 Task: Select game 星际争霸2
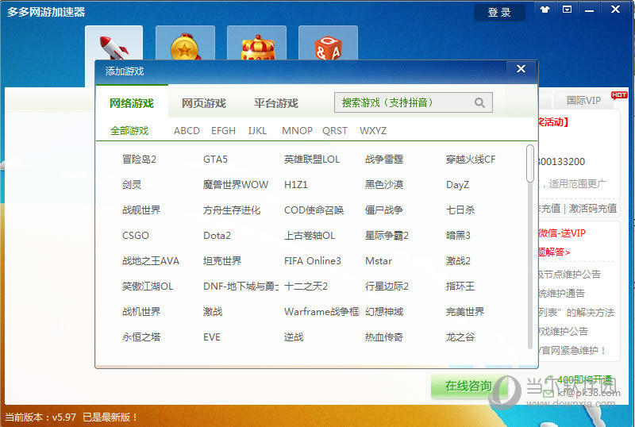click(x=387, y=236)
